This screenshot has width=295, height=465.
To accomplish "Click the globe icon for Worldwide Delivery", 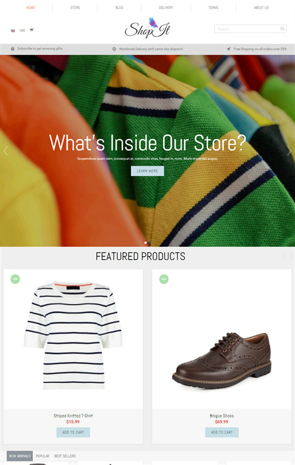I will pyautogui.click(x=114, y=49).
